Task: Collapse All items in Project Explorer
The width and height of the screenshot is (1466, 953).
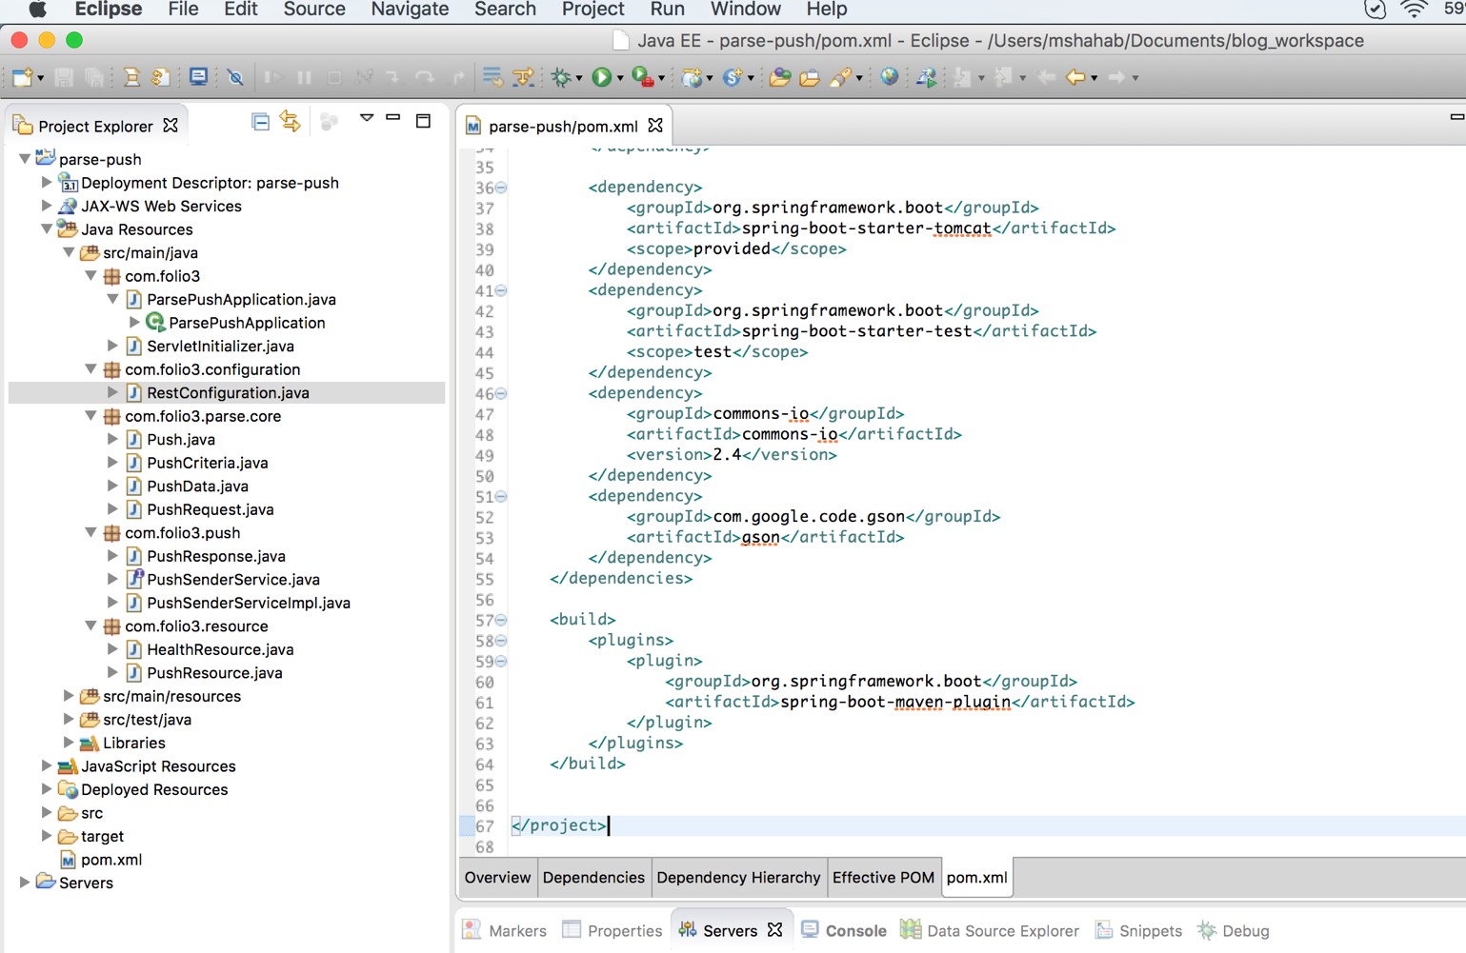Action: pyautogui.click(x=260, y=122)
